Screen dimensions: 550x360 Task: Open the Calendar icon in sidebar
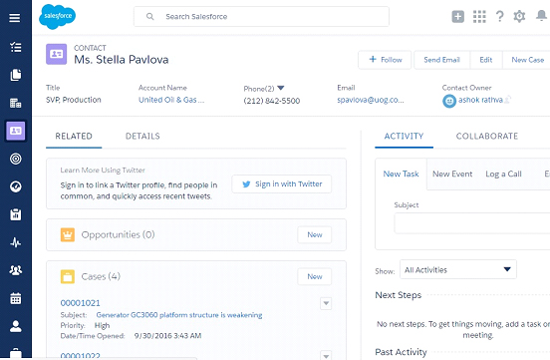point(15,298)
